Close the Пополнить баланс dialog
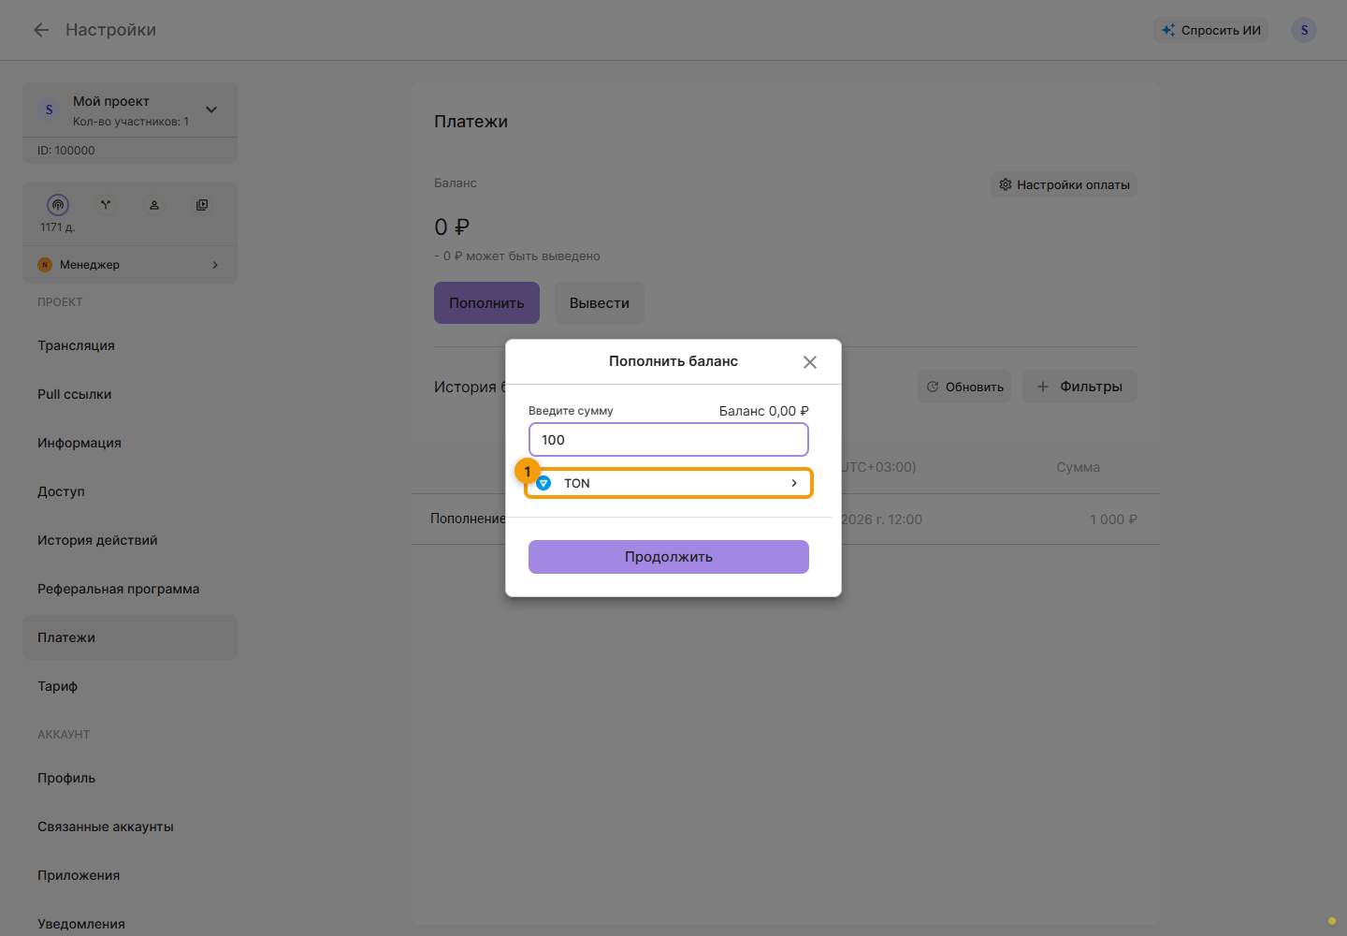1347x936 pixels. [x=810, y=362]
